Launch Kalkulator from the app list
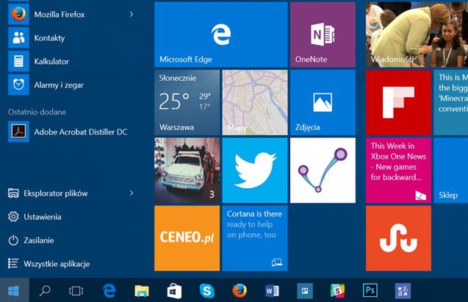The width and height of the screenshot is (468, 302). tap(72, 62)
